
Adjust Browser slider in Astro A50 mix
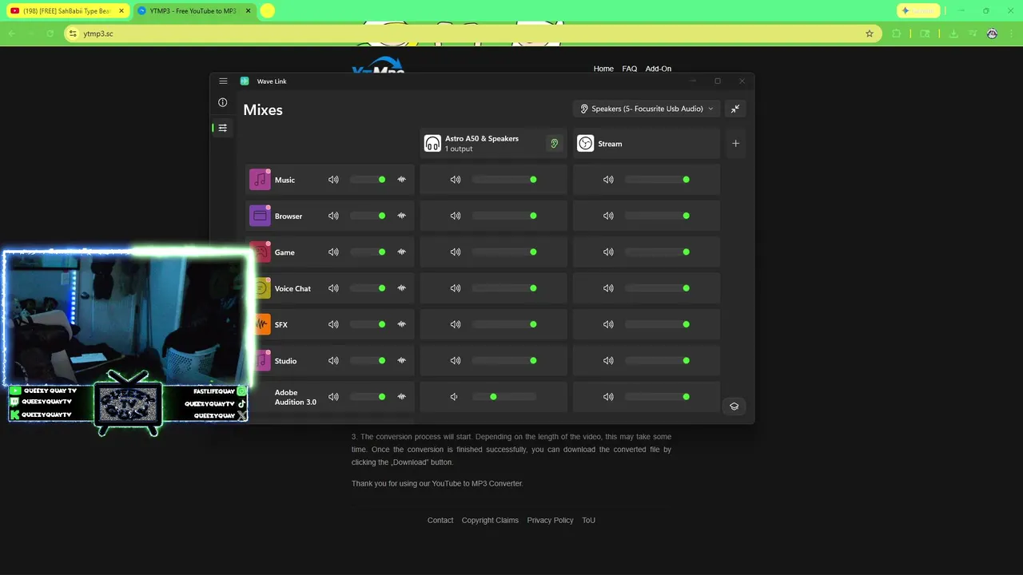(504, 216)
